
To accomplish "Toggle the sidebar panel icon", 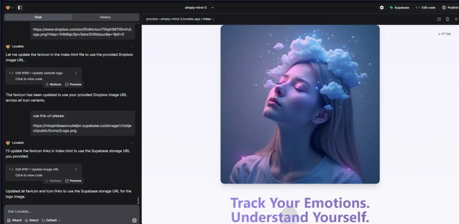I will tap(20, 8).
